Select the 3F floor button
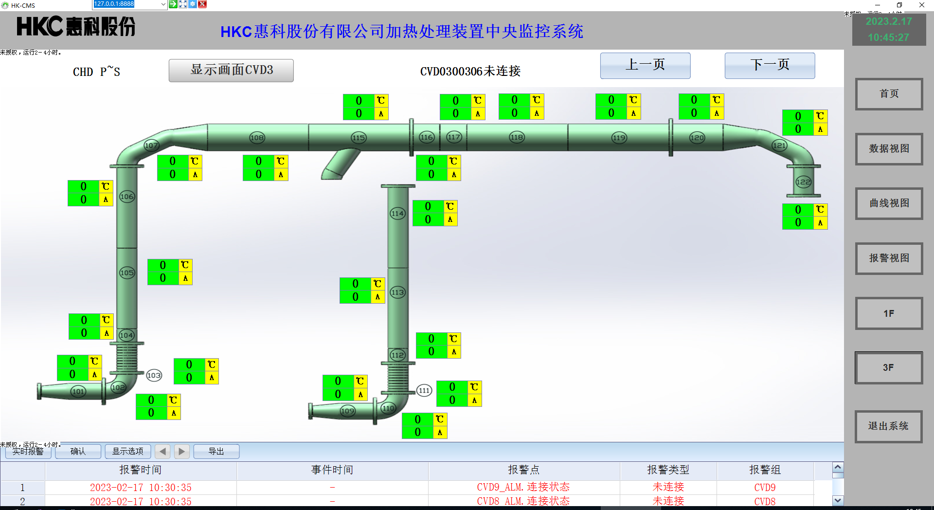This screenshot has width=934, height=510. click(889, 368)
